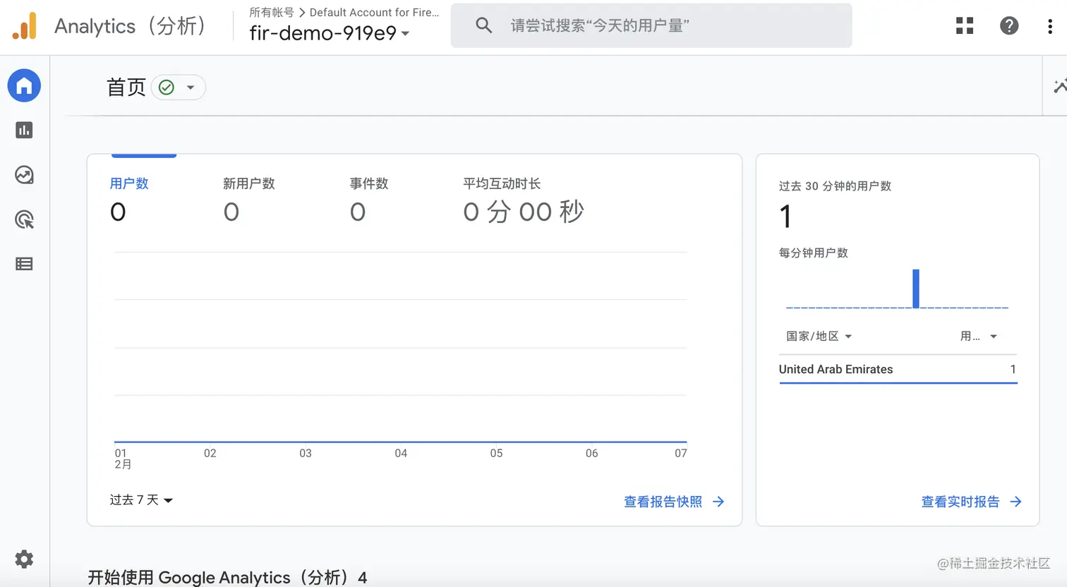Click the search magnifier icon in the search bar

pyautogui.click(x=483, y=25)
